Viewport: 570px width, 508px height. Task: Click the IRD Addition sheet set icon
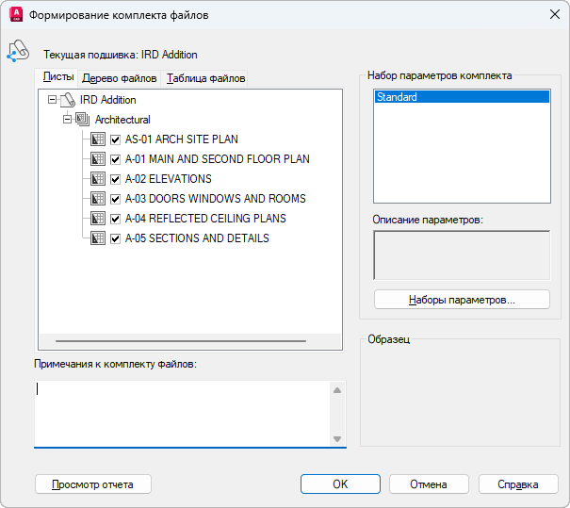pos(67,100)
